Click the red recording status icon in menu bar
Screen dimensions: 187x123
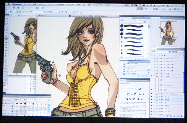pos(132,5)
